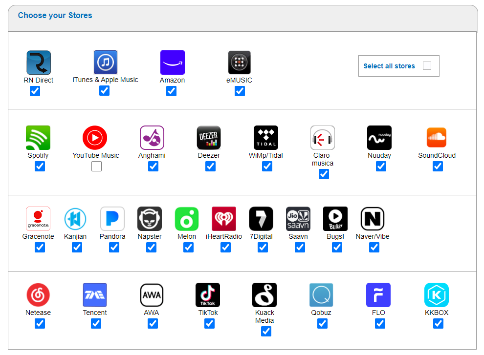Viewport: 484px width, 355px height.
Task: Uncheck the Claro-musica checkbox
Action: (x=324, y=174)
